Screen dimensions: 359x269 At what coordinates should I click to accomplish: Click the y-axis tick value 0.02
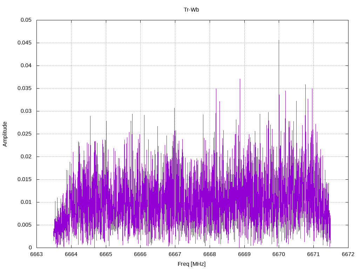(x=26, y=157)
